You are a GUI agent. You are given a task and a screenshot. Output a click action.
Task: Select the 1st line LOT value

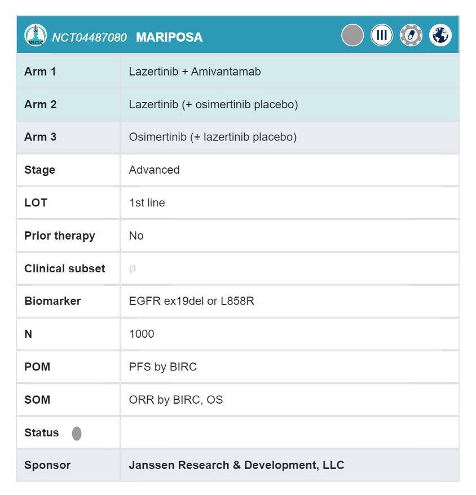pyautogui.click(x=147, y=202)
